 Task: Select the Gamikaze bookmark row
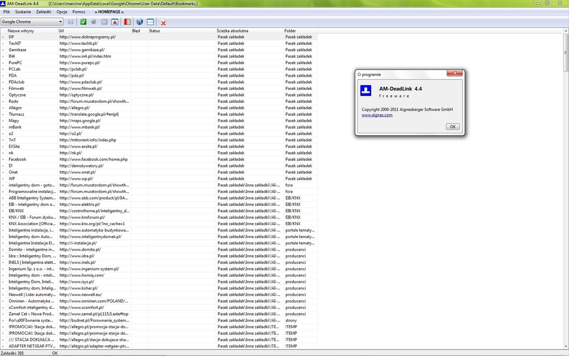point(159,50)
